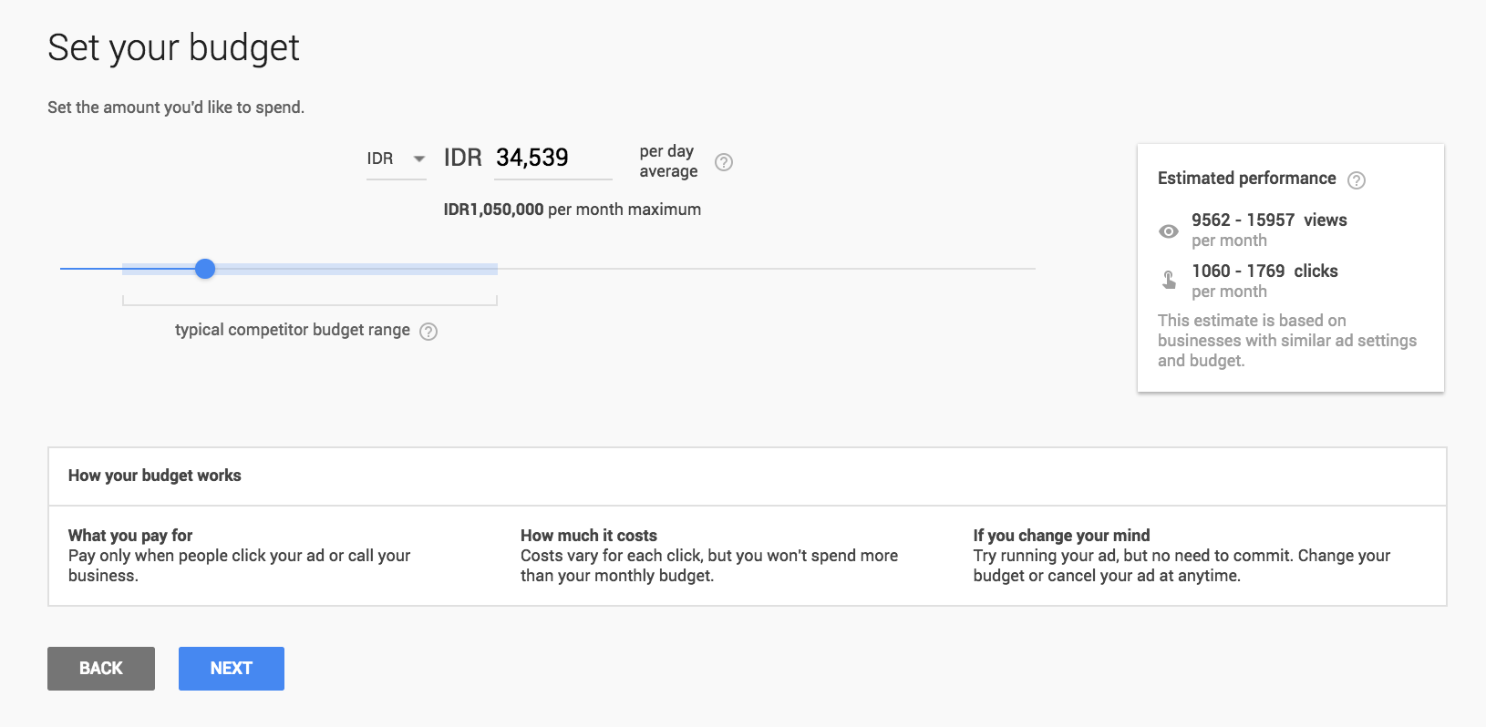1486x727 pixels.
Task: Click the 'How much it costs' heading
Action: coord(589,536)
